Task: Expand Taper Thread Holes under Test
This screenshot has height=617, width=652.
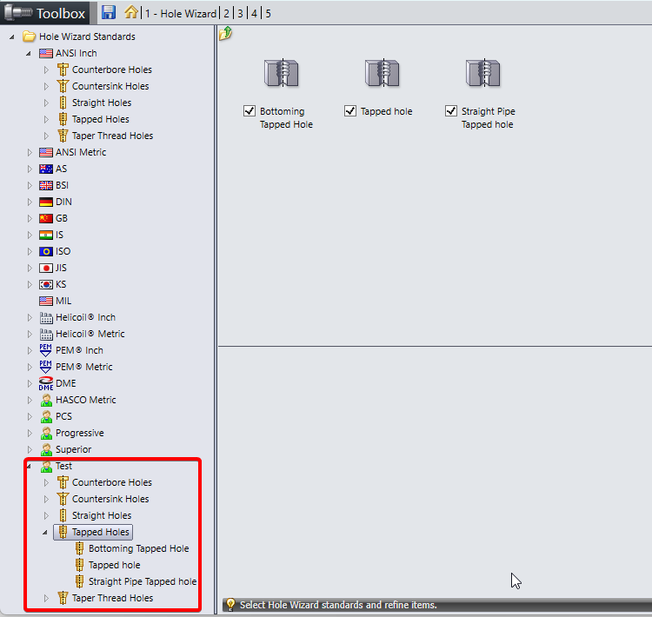Action: pyautogui.click(x=46, y=598)
